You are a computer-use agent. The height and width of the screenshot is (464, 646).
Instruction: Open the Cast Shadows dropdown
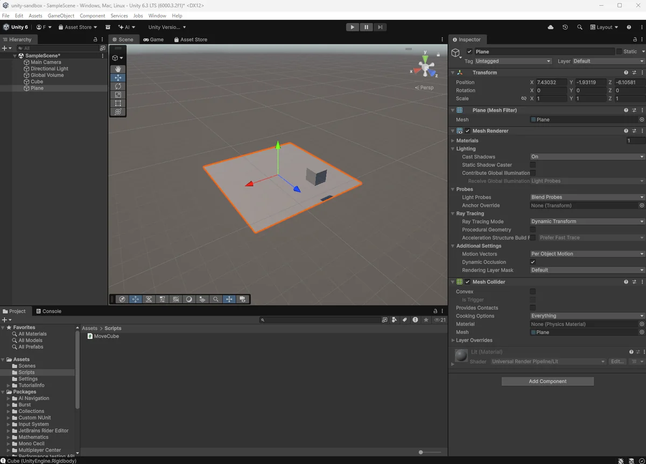587,157
